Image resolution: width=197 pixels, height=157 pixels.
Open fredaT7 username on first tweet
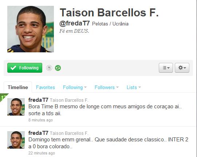click(38, 100)
